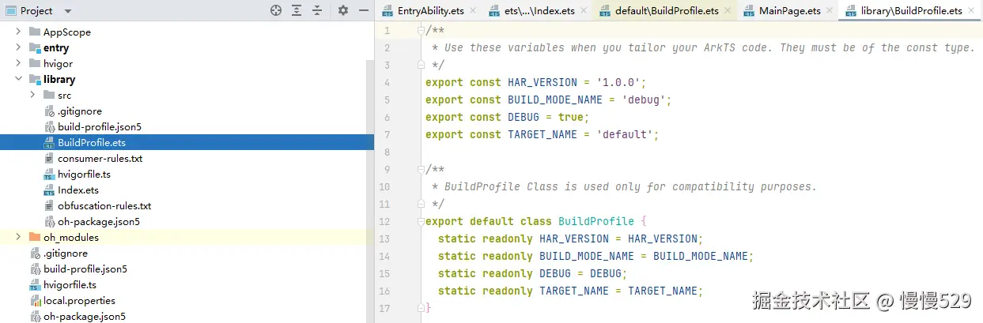
Task: Switch to ets\...\Index.ets tab
Action: click(539, 10)
